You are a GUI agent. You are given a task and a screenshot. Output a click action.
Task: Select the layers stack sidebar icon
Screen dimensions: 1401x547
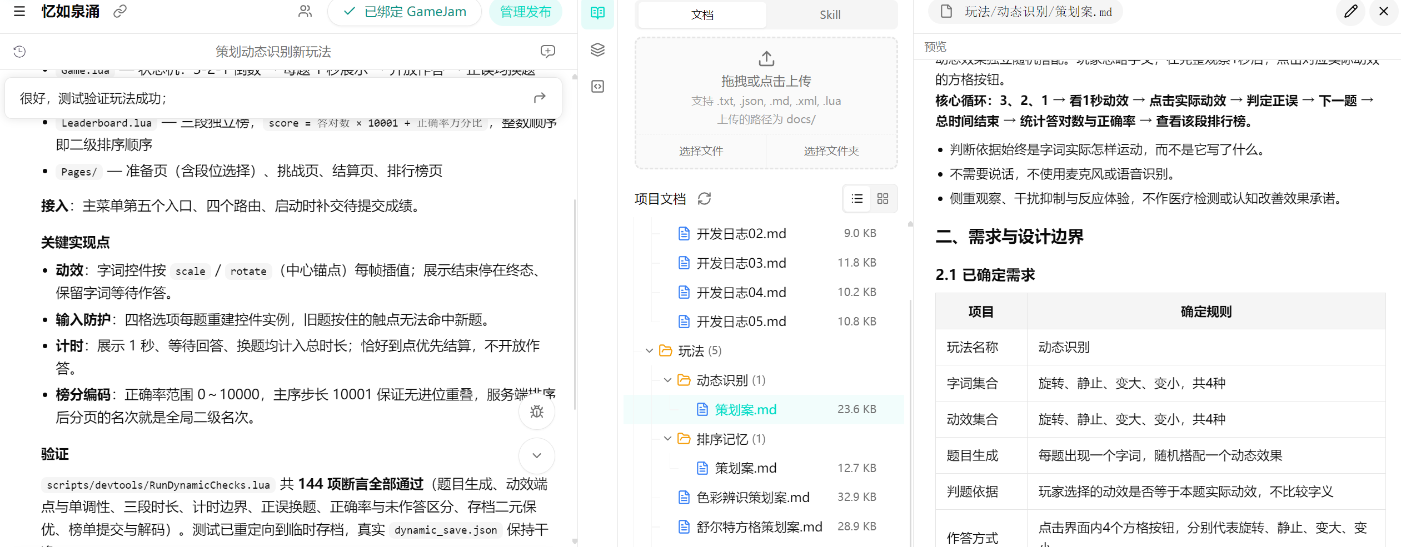pyautogui.click(x=598, y=50)
